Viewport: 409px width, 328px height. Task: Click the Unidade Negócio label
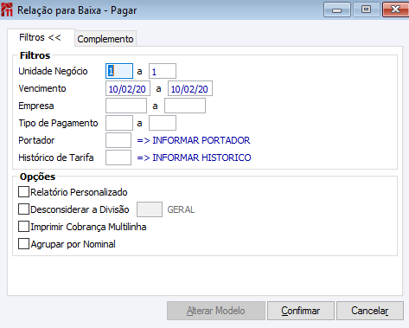[53, 71]
